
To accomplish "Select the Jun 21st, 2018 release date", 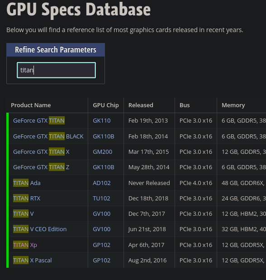I will tap(147, 229).
